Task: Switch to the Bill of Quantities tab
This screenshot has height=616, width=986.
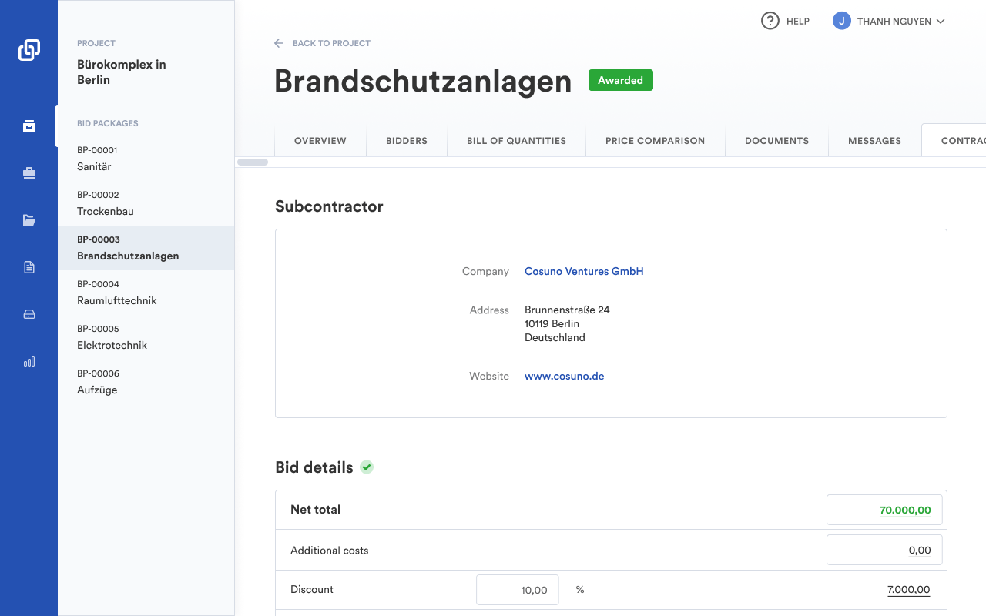Action: click(x=516, y=141)
